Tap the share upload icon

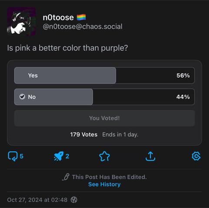tap(150, 156)
